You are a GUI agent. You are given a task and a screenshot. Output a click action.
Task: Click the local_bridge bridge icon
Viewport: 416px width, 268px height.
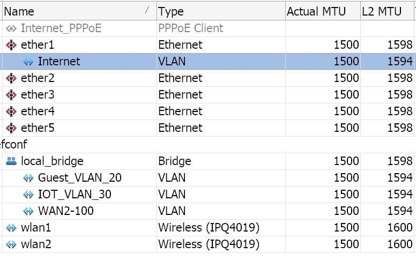tap(11, 161)
